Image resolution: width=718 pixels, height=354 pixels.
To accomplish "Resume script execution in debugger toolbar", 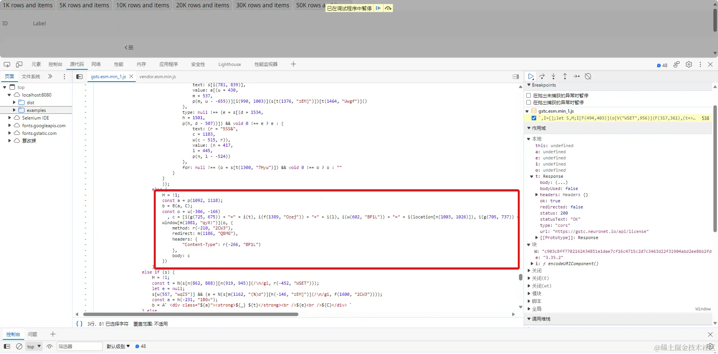I will [x=531, y=76].
